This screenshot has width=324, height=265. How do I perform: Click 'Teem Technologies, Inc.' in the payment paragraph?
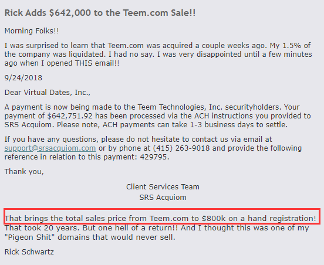click(180, 107)
